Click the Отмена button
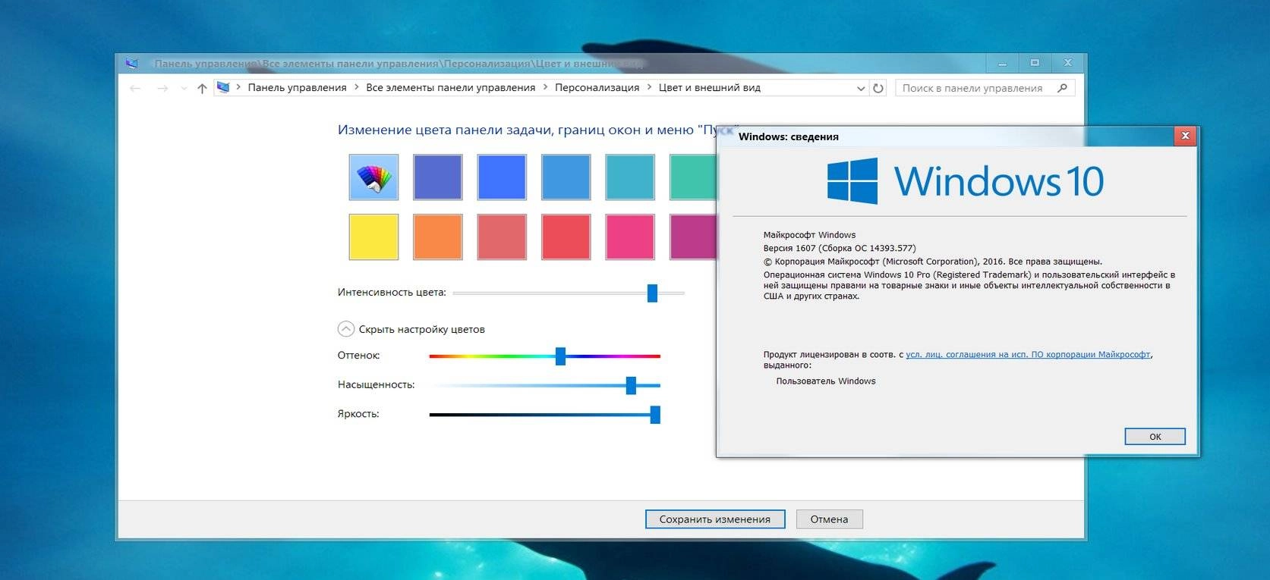This screenshot has width=1270, height=580. click(x=829, y=519)
